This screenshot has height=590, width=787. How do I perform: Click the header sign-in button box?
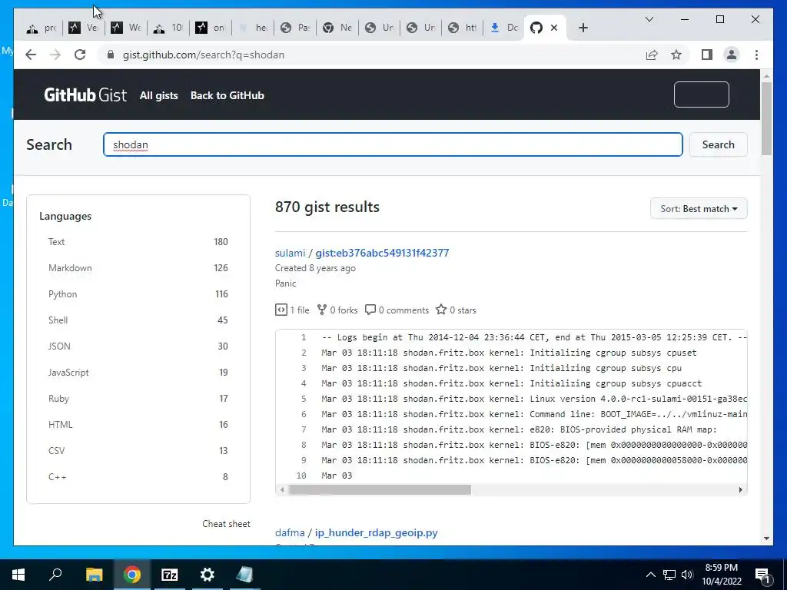[x=701, y=94]
